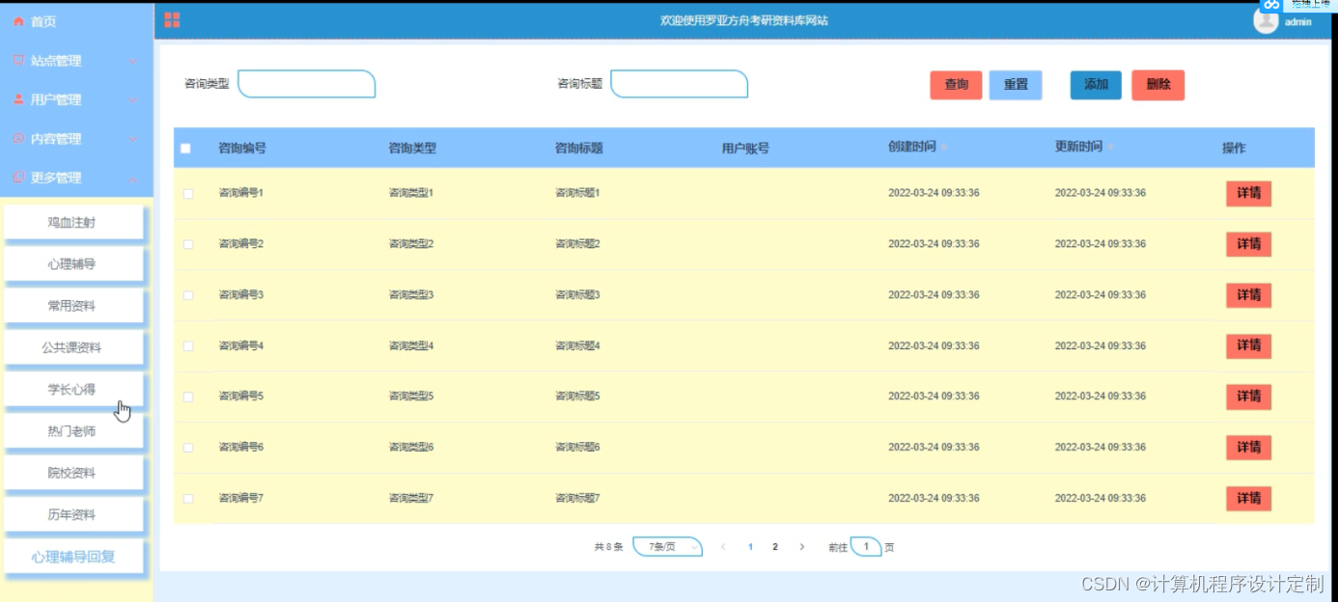Image resolution: width=1338 pixels, height=602 pixels.
Task: Sort by 创建时间 sort arrows
Action: [944, 147]
